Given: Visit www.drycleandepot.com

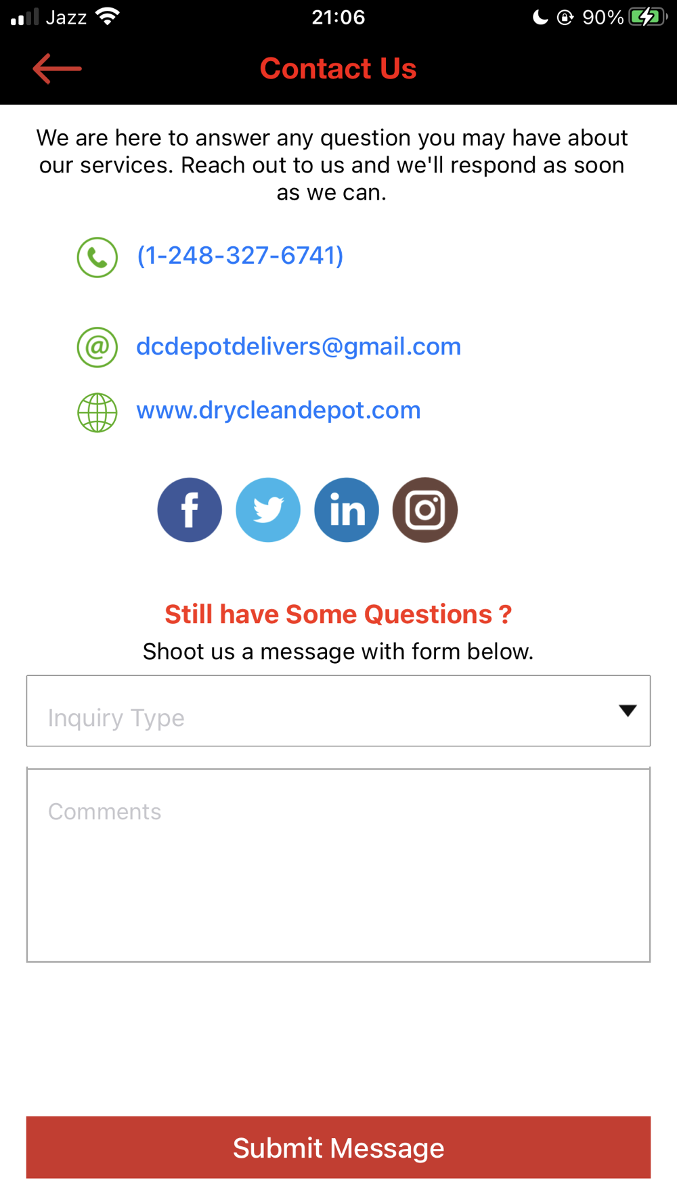Looking at the screenshot, I should point(278,410).
